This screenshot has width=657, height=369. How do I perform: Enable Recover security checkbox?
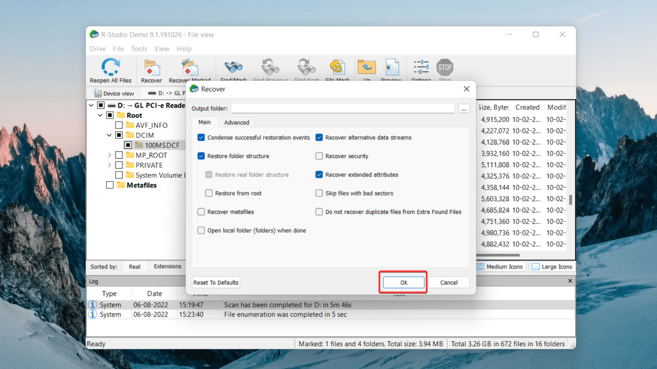click(319, 156)
